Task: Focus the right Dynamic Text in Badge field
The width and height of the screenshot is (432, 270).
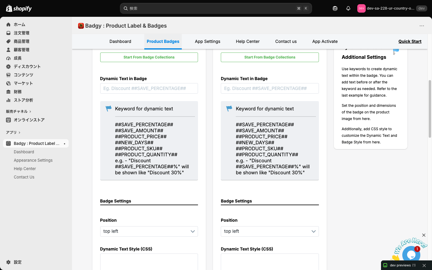Action: 270,88
